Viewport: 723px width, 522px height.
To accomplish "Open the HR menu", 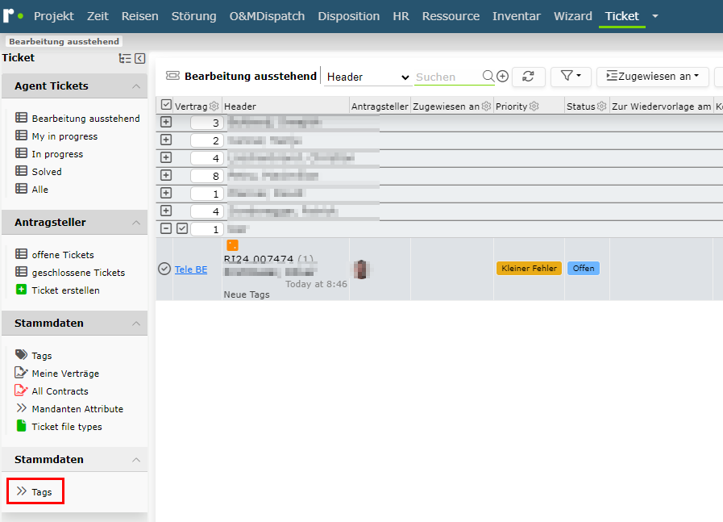I will [401, 16].
